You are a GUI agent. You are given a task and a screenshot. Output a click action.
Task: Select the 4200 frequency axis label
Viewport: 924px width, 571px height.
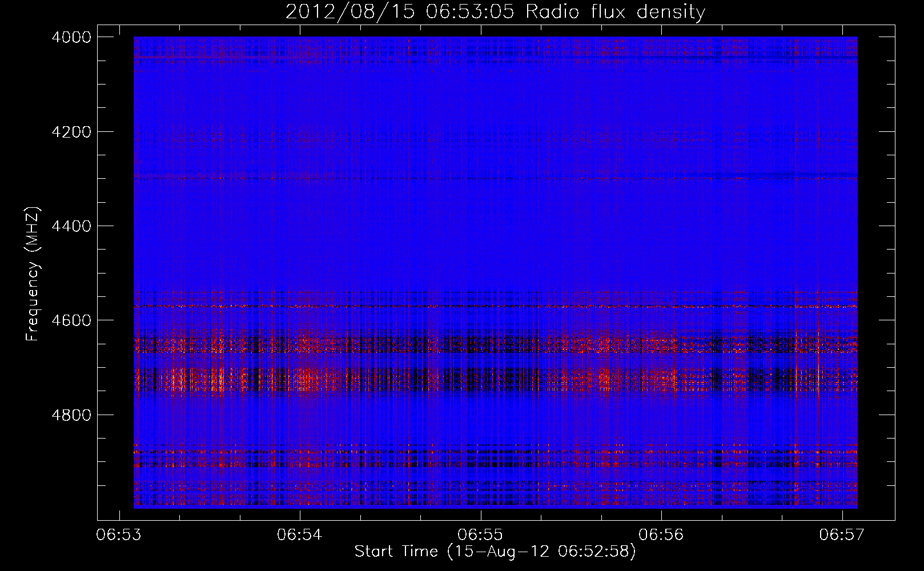tap(71, 132)
